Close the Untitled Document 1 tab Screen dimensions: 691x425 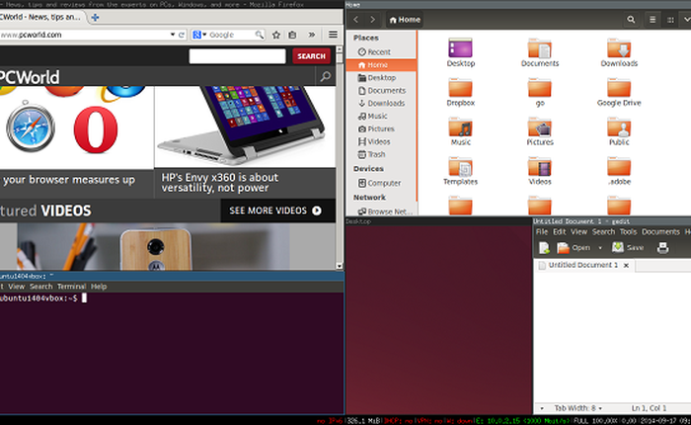point(626,265)
